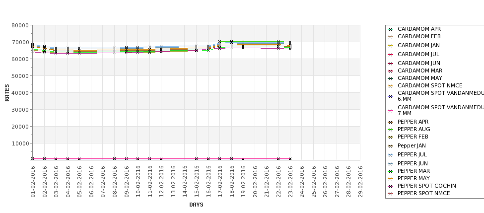Select the PEPPER MAY legend label
This screenshot has height=213, width=484.
coord(414,178)
